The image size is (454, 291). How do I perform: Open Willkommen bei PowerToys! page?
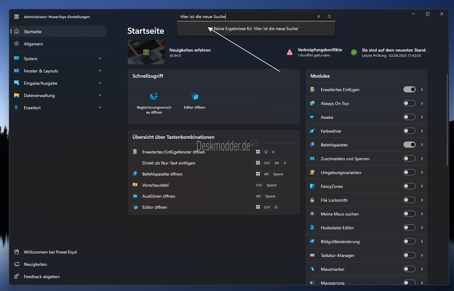(58, 252)
